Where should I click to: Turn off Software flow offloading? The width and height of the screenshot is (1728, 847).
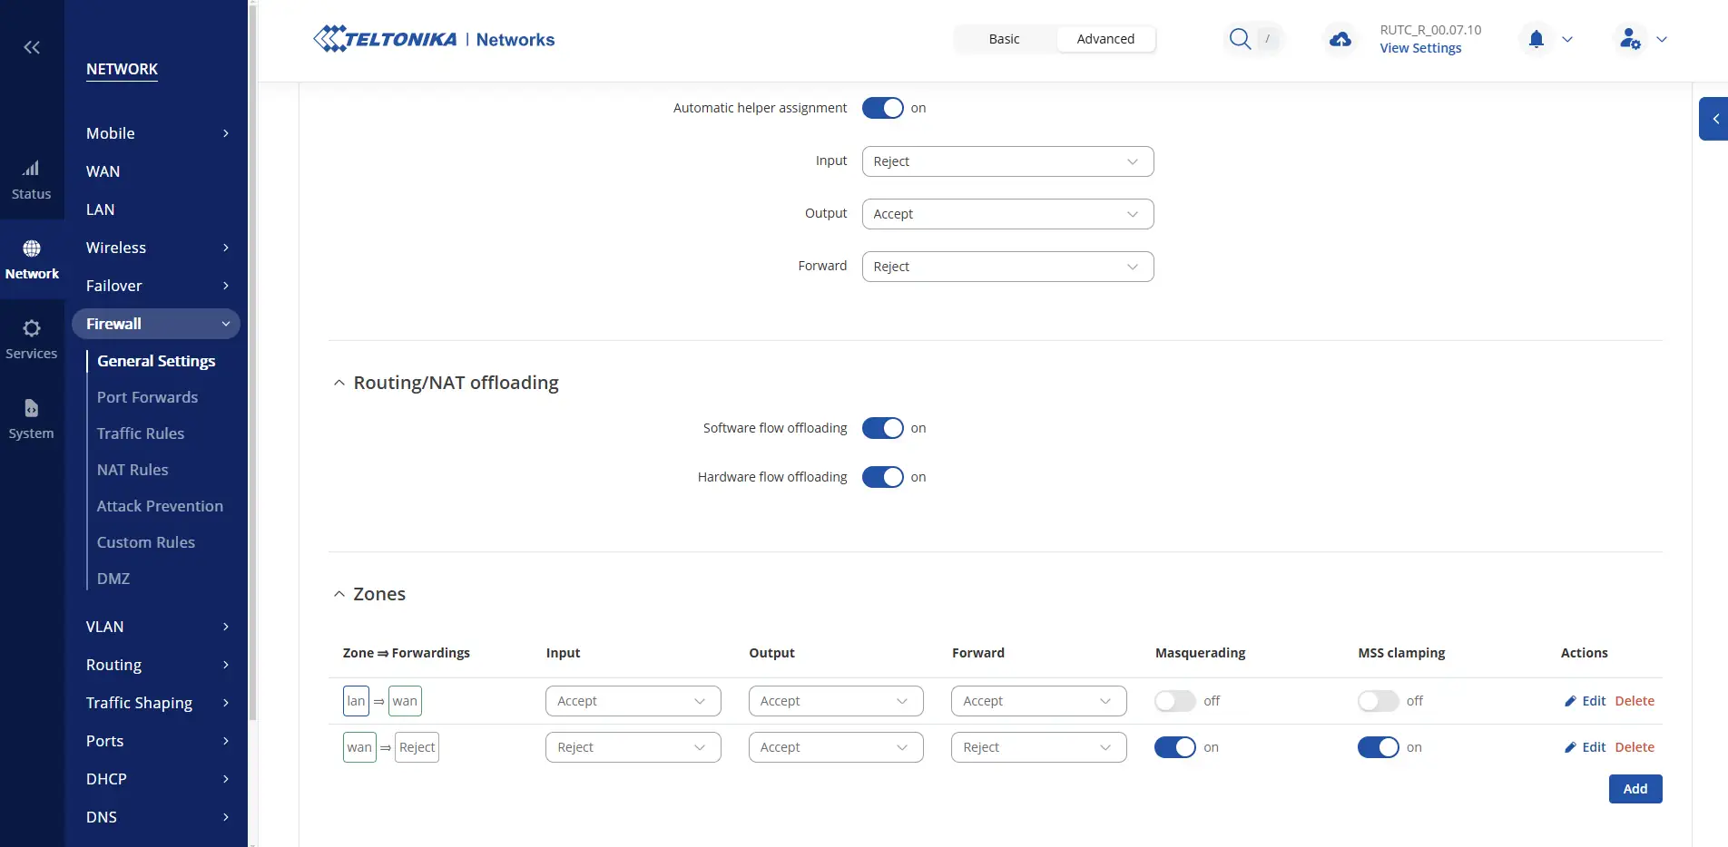(x=882, y=428)
